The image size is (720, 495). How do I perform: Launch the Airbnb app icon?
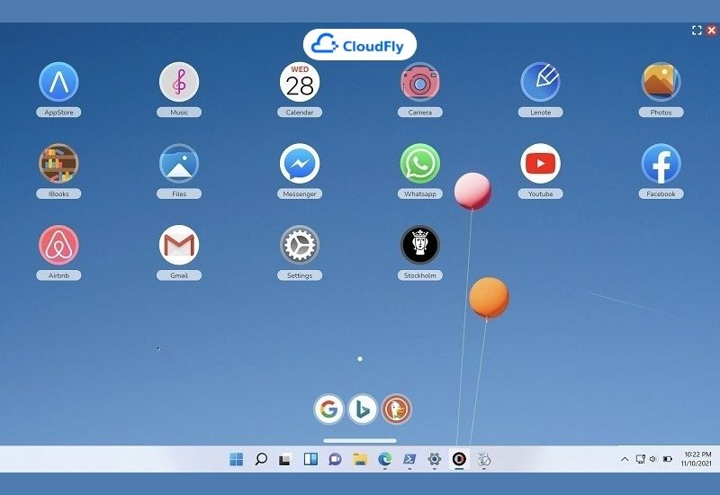point(58,245)
